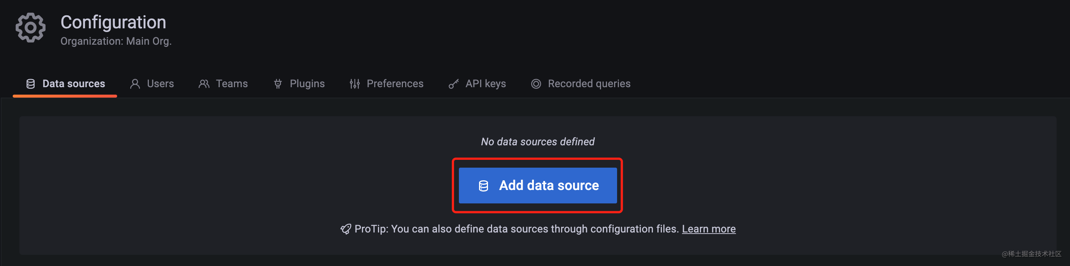The image size is (1070, 266).
Task: Click the database icon inside Add data source
Action: pyautogui.click(x=484, y=186)
